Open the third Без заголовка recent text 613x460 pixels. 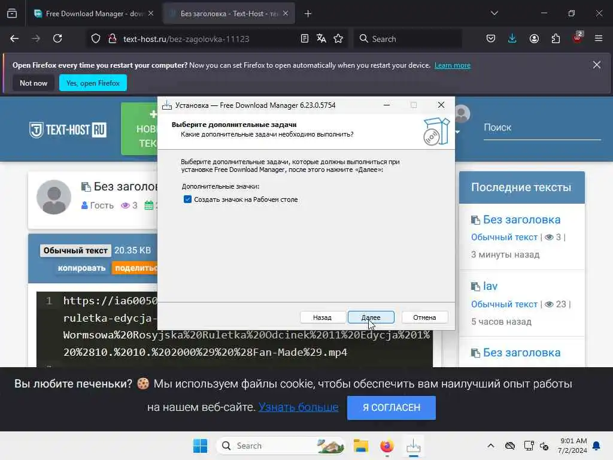[x=521, y=353]
